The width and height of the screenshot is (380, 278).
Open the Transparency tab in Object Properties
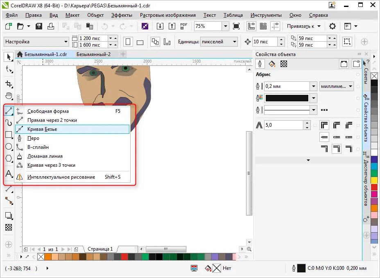283,64
